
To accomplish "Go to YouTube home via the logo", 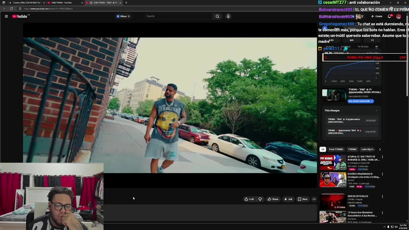I will point(20,16).
